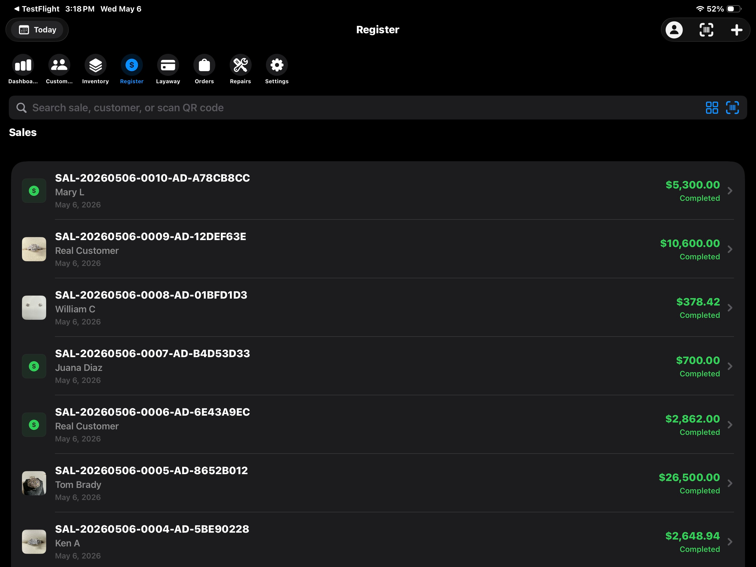Expand the Juana Diaz sale chevron
The width and height of the screenshot is (756, 567).
(730, 366)
